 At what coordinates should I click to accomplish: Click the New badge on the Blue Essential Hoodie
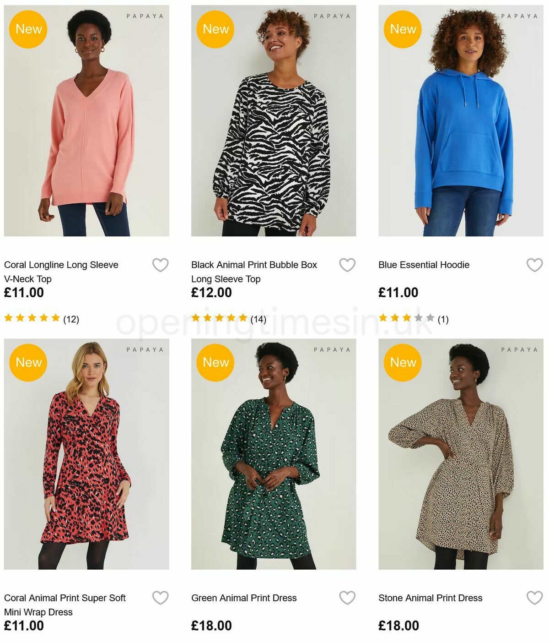coord(402,29)
